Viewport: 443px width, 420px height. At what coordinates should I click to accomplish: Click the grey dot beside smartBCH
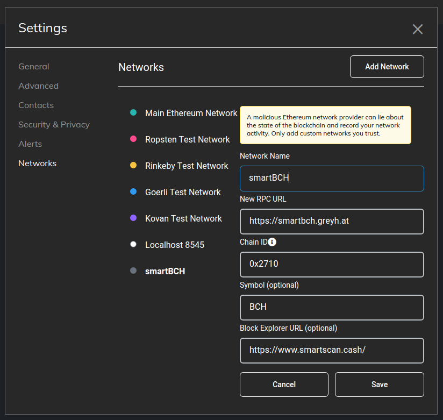(133, 270)
